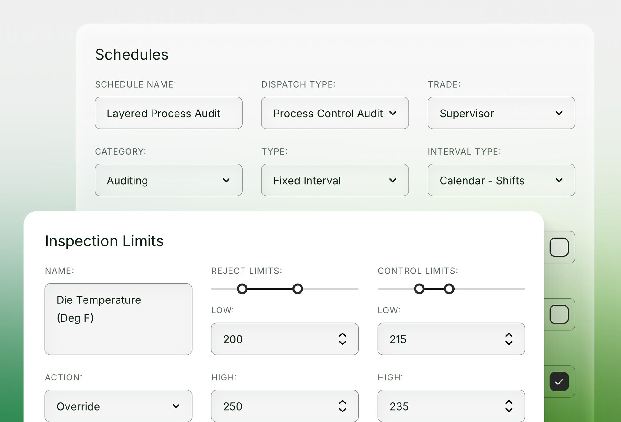Decrease the Reject Limits Low value 200
Screen dimensions: 621x422
(x=342, y=343)
